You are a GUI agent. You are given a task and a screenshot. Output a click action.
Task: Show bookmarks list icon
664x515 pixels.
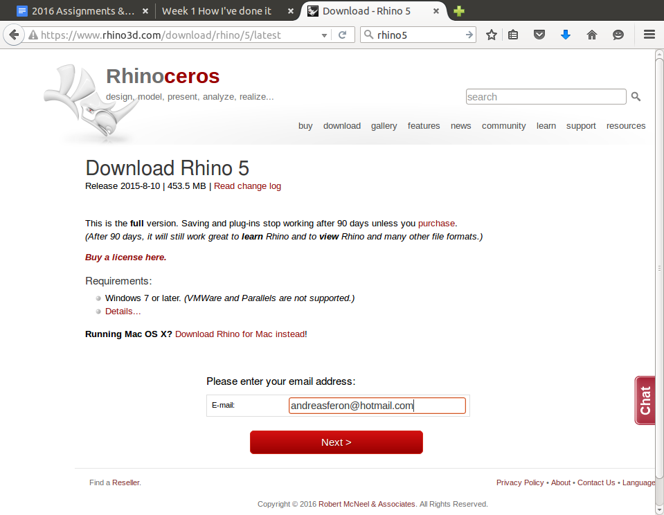513,35
